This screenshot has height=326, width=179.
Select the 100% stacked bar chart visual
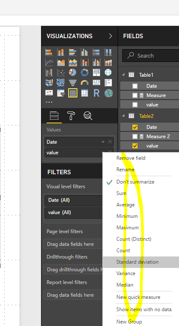(x=96, y=52)
